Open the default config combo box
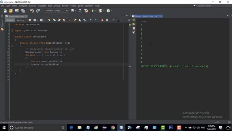This screenshot has width=232, height=131. click(57, 11)
